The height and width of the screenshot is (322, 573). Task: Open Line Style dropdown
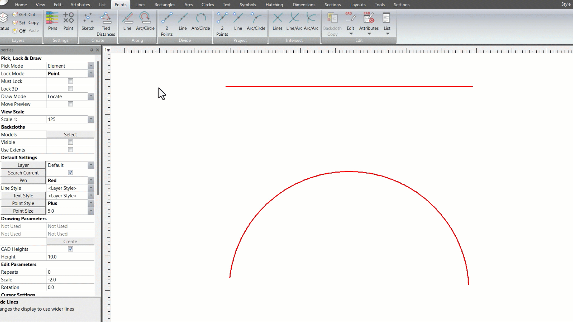click(91, 188)
